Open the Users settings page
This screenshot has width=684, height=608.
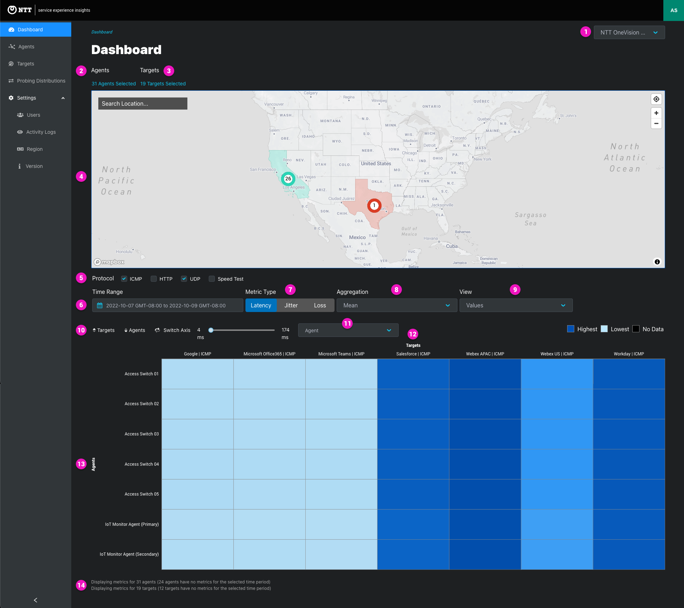[x=36, y=115]
